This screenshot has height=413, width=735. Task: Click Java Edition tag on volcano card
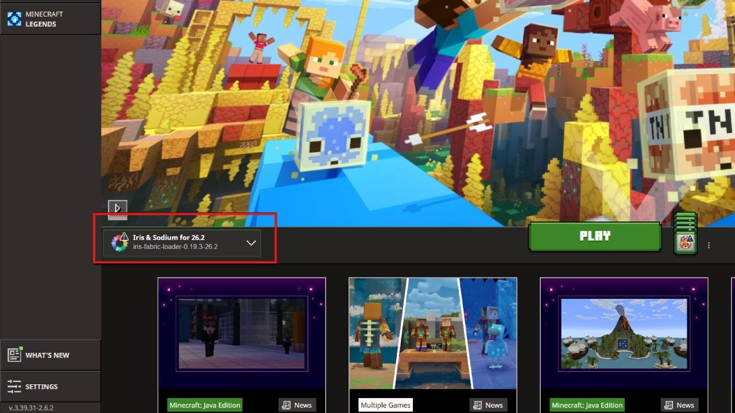click(x=587, y=405)
